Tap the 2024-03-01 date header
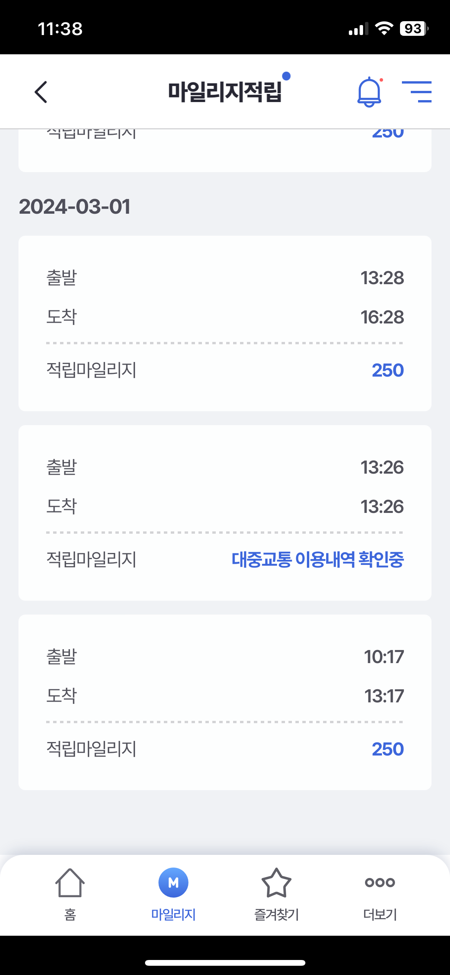Screen dimensions: 450x975 pos(75,207)
